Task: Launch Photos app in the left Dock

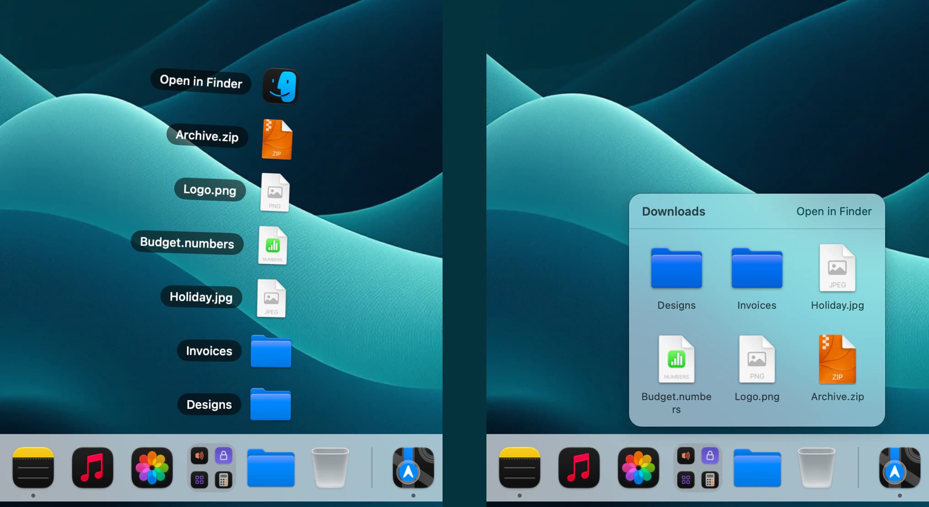Action: coord(152,468)
